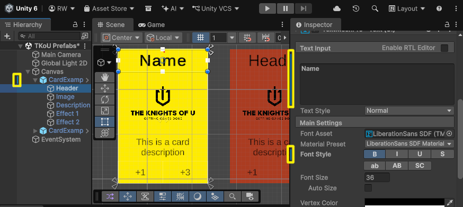Expand the second CardExamp prefab
The width and height of the screenshot is (463, 207).
[35, 131]
